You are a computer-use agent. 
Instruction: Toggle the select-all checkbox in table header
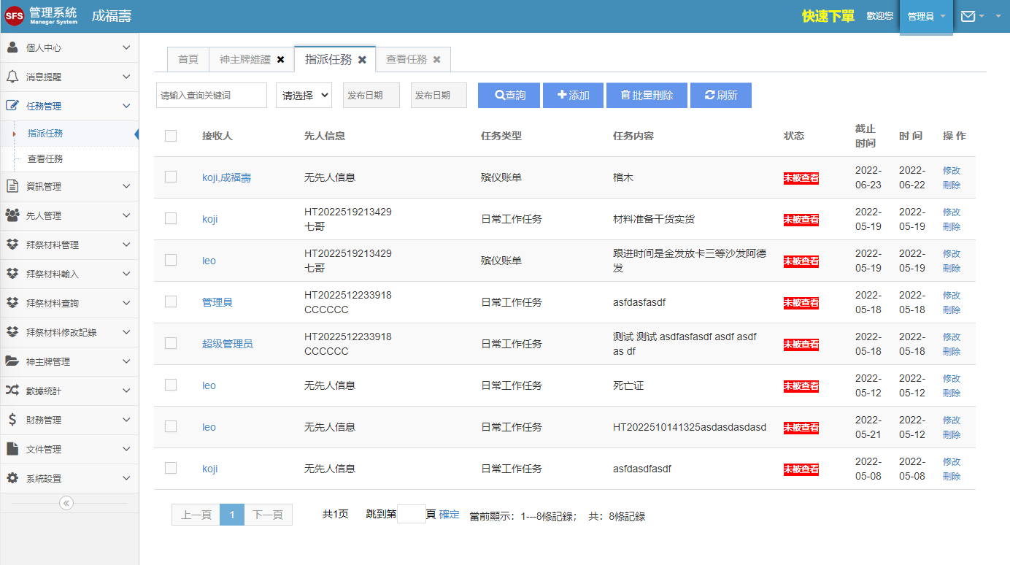tap(171, 136)
